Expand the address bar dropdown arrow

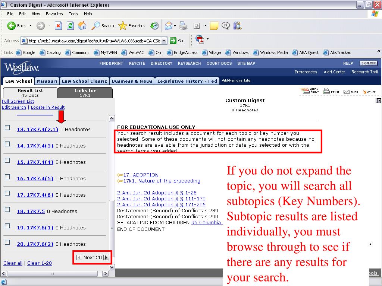(x=164, y=41)
